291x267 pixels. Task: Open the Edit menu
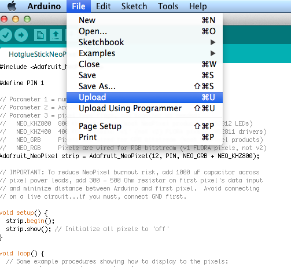[103, 6]
